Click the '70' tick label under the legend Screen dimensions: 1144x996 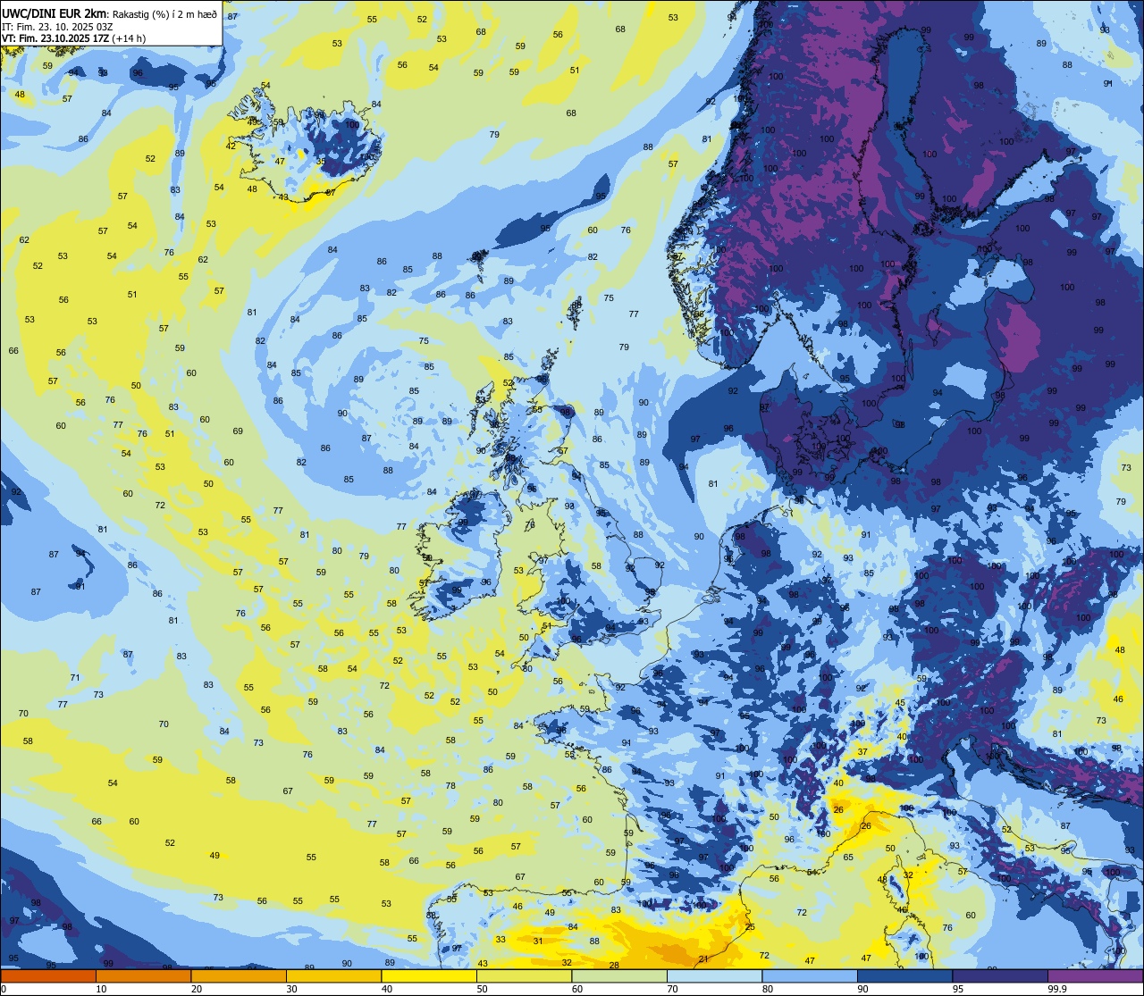[x=672, y=989]
